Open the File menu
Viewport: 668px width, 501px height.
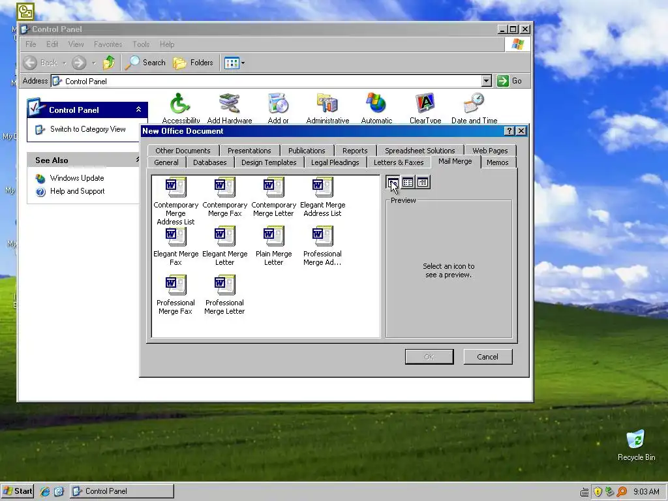click(31, 44)
